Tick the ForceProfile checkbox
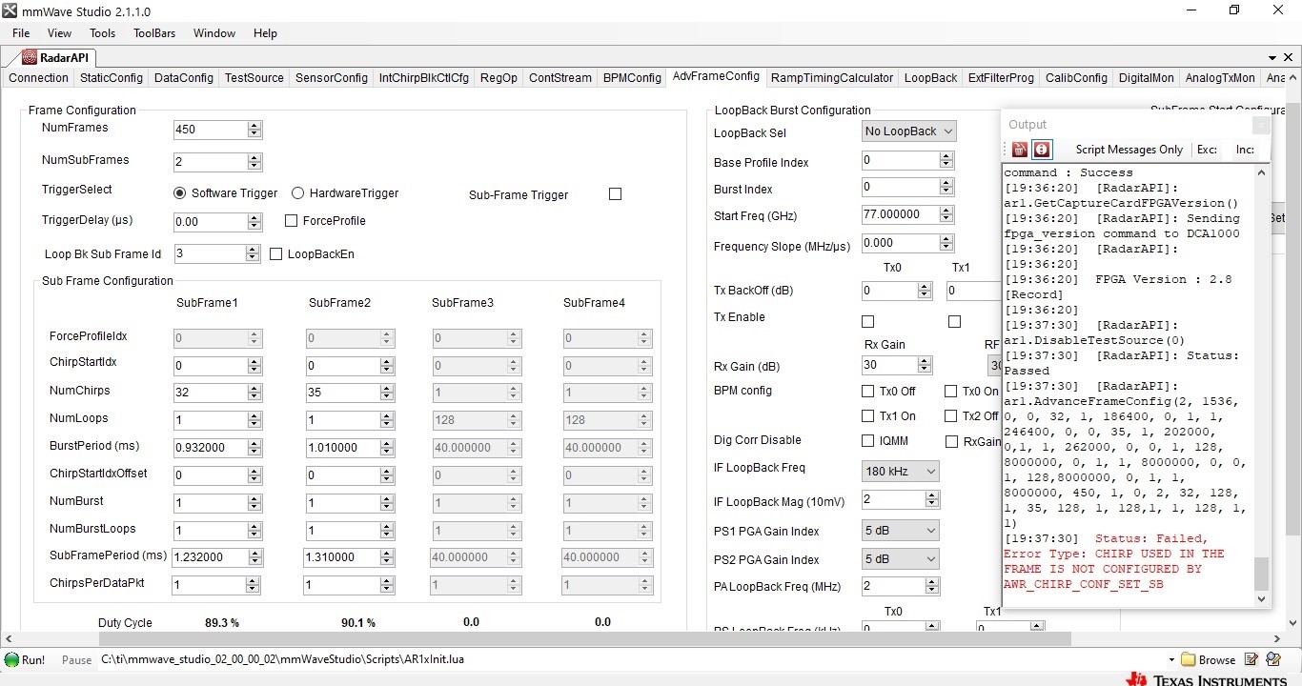Image resolution: width=1302 pixels, height=686 pixels. pyautogui.click(x=292, y=221)
